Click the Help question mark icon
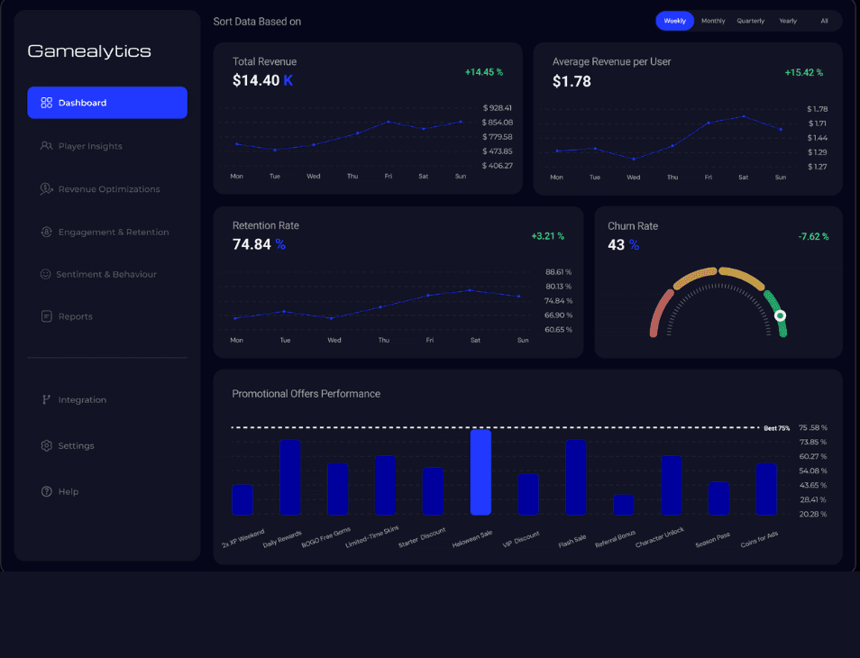Screen dimensions: 860x658 [47, 491]
